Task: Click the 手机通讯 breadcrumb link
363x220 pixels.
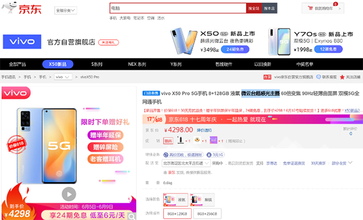Action: [8, 77]
